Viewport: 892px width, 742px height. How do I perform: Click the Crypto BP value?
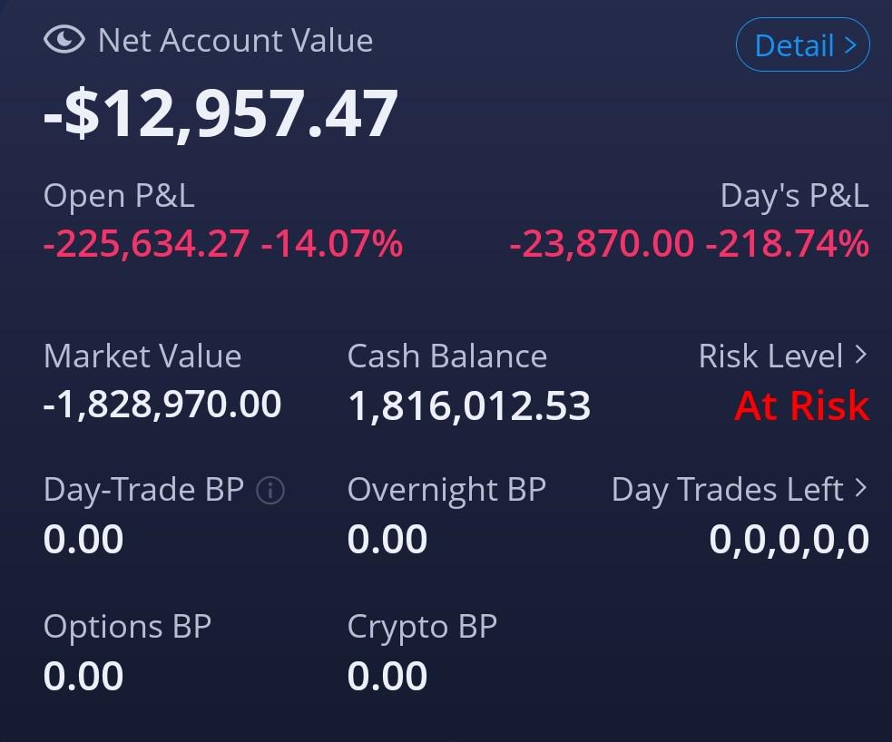point(387,676)
